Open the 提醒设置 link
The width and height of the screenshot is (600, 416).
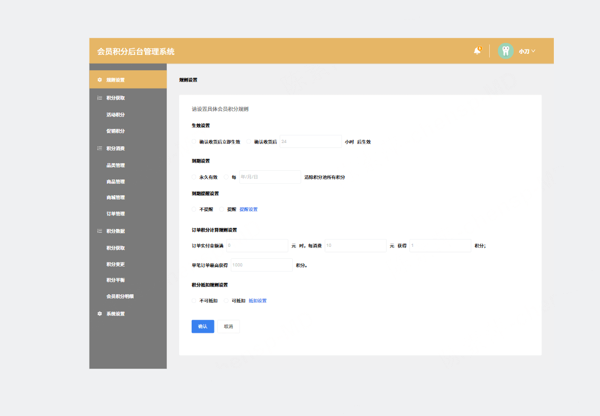[249, 209]
